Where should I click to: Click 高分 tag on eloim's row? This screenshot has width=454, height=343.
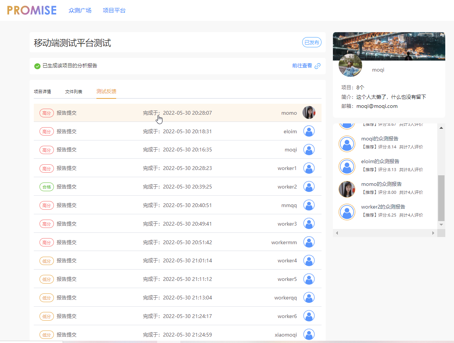click(x=47, y=131)
